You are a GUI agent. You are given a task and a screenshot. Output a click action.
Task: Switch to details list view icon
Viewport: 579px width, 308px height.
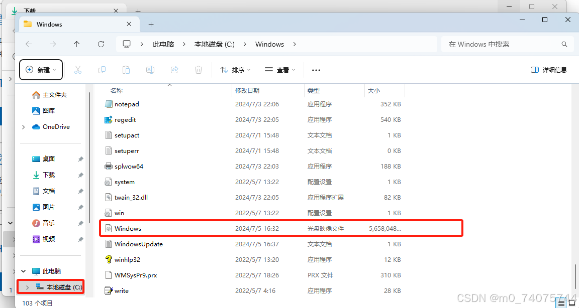[x=561, y=303]
